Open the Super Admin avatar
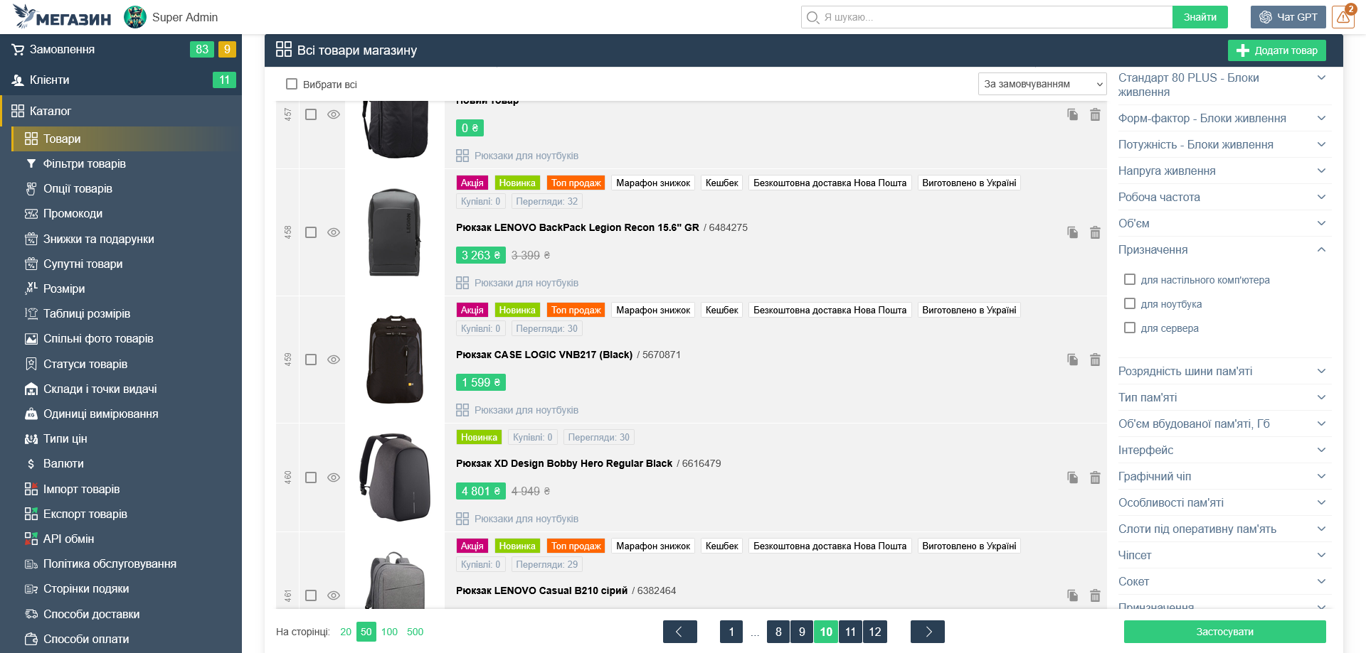This screenshot has height=653, width=1366. click(135, 17)
